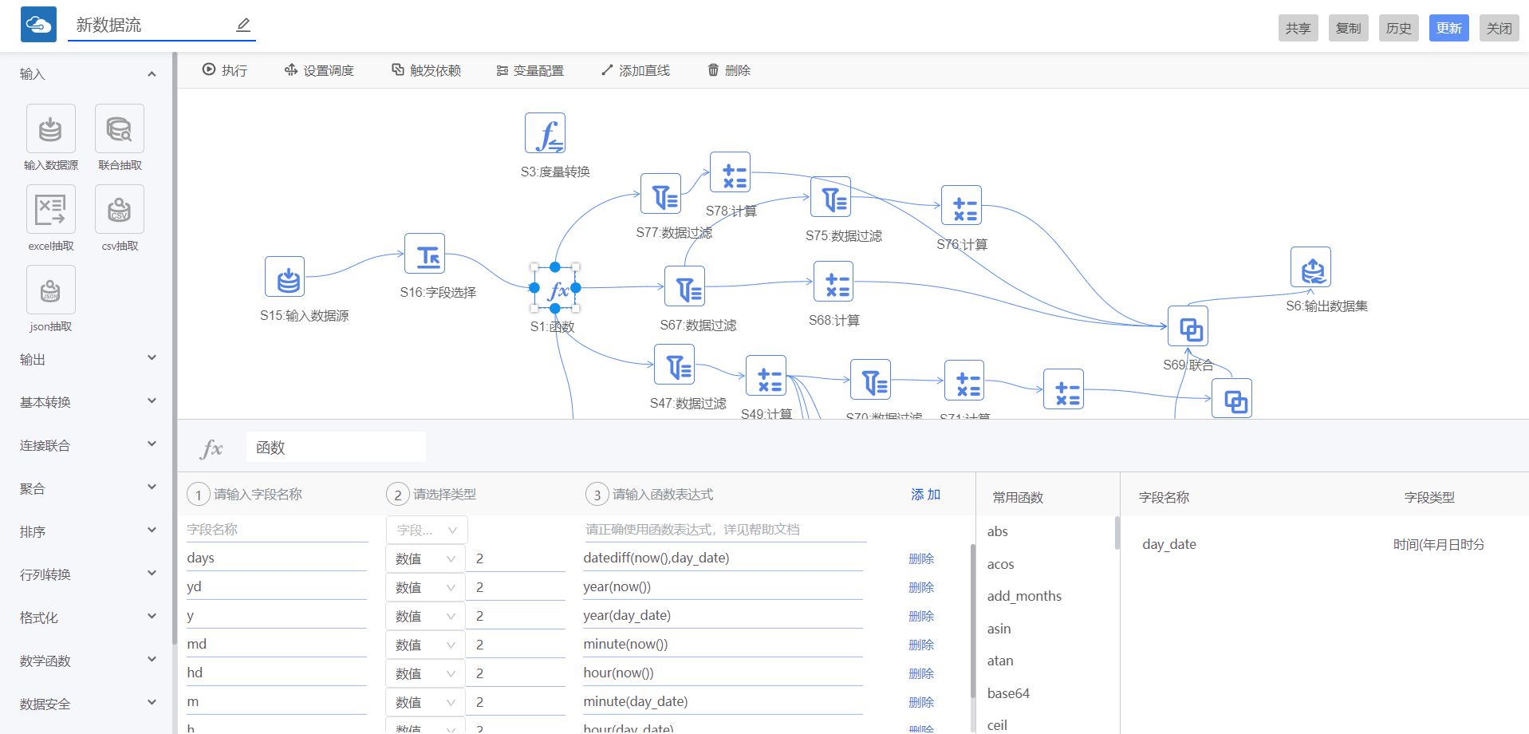1529x734 pixels.
Task: Click the 历史 button
Action: pos(1398,28)
